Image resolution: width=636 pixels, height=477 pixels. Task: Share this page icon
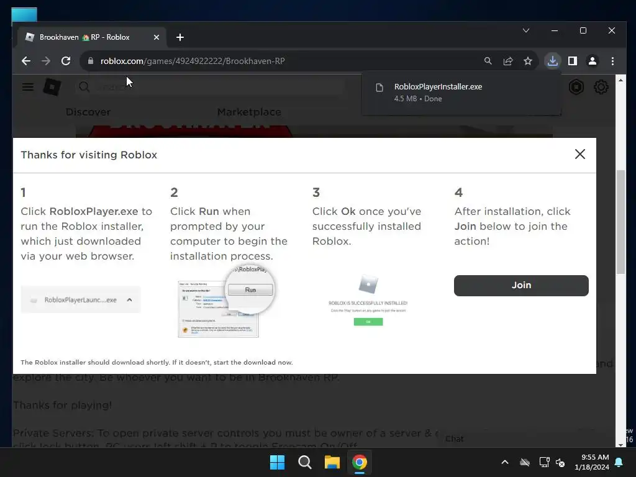click(508, 61)
